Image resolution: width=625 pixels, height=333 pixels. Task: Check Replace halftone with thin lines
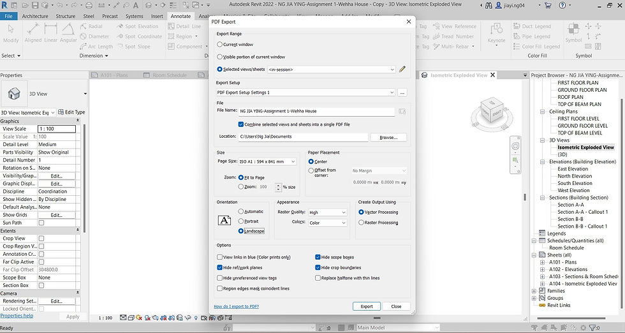coord(318,278)
